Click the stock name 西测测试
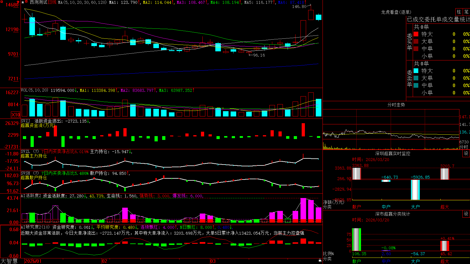 (x=38, y=2)
